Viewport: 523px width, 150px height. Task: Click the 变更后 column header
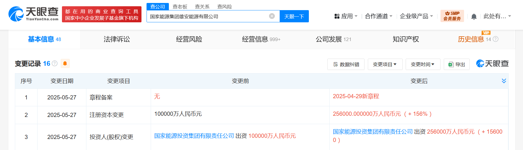(x=419, y=81)
